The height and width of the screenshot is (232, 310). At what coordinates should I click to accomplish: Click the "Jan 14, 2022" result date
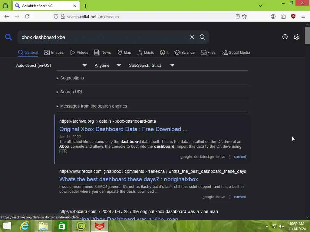[70, 137]
